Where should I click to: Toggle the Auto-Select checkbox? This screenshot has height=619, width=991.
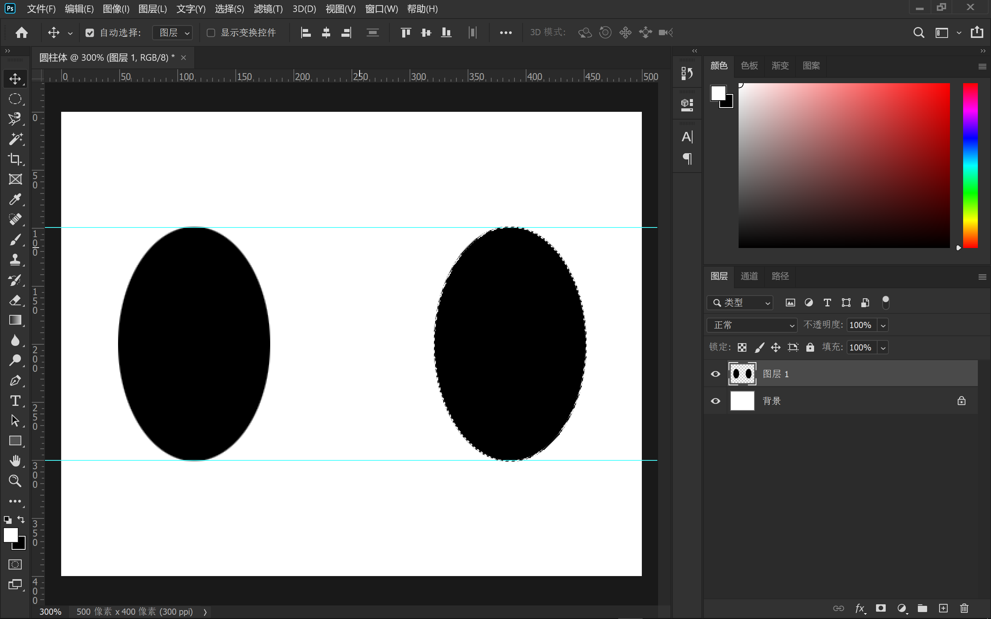pos(90,33)
